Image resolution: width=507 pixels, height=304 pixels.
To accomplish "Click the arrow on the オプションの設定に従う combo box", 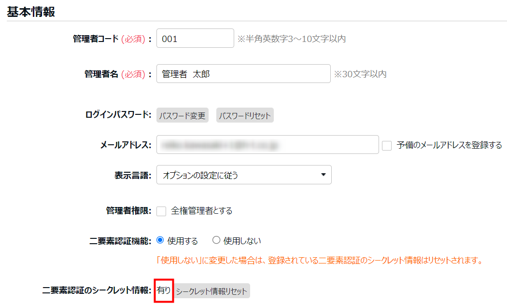I will 323,175.
